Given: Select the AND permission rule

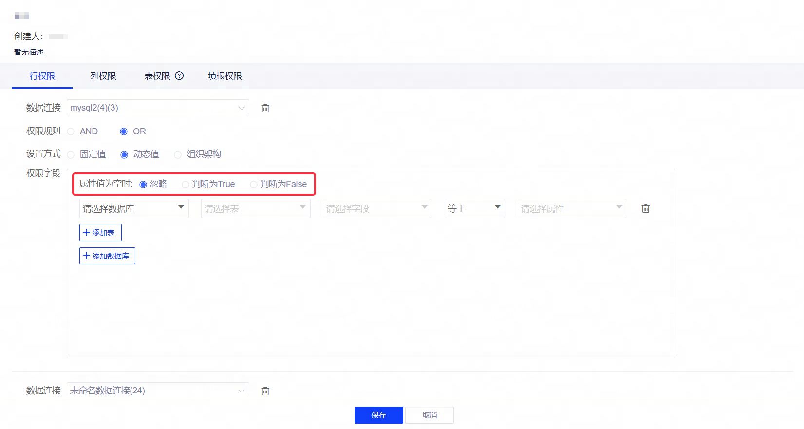Looking at the screenshot, I should tap(71, 131).
